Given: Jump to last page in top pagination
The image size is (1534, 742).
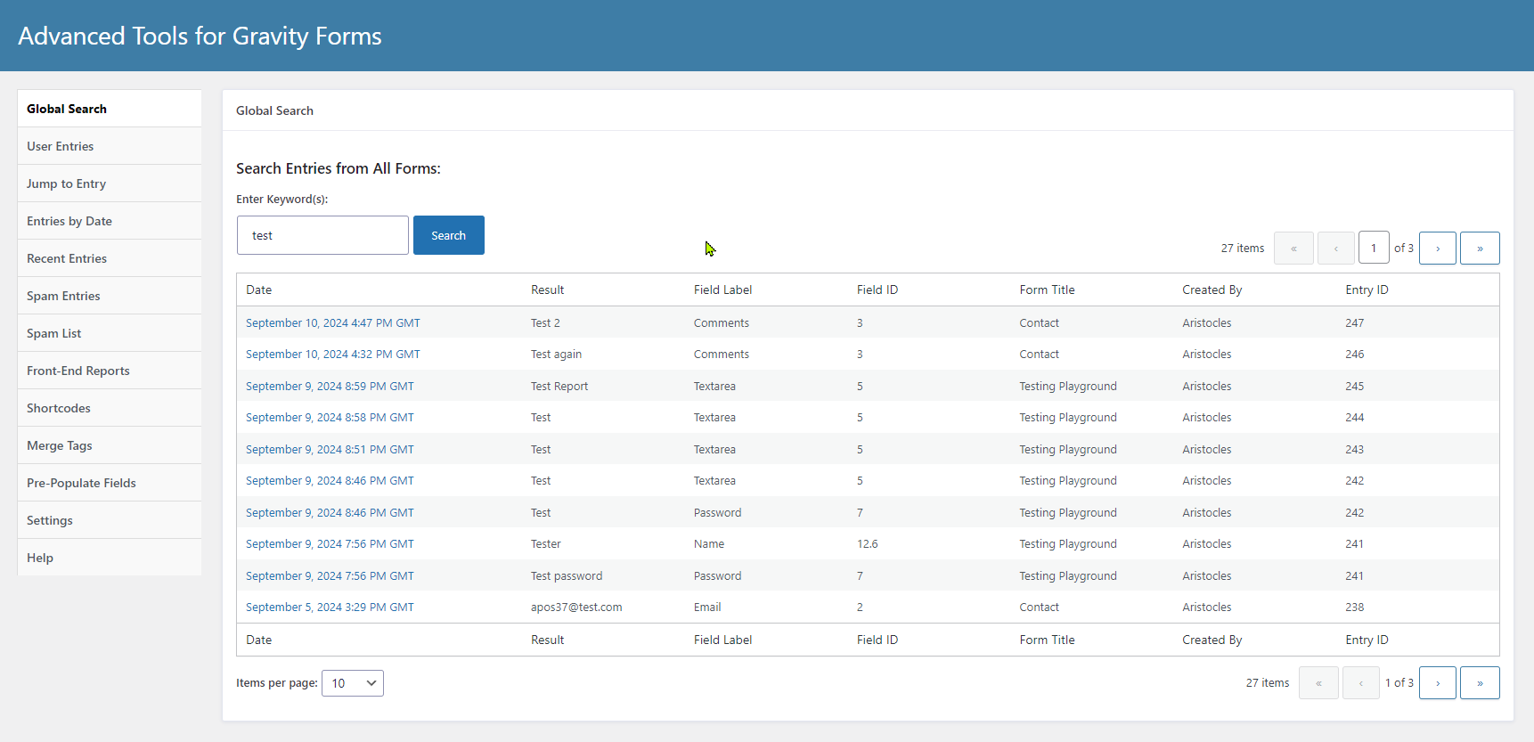Looking at the screenshot, I should point(1480,249).
